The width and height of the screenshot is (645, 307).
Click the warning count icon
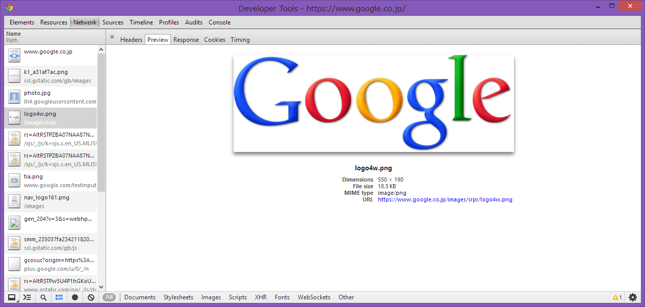click(x=617, y=297)
